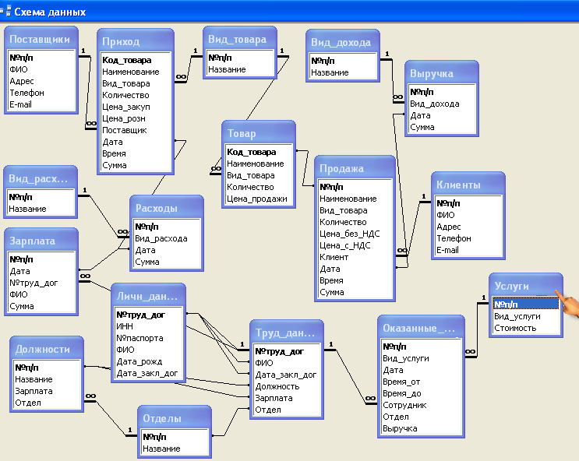Click Вид_услуги field in Услуги table

(x=526, y=316)
